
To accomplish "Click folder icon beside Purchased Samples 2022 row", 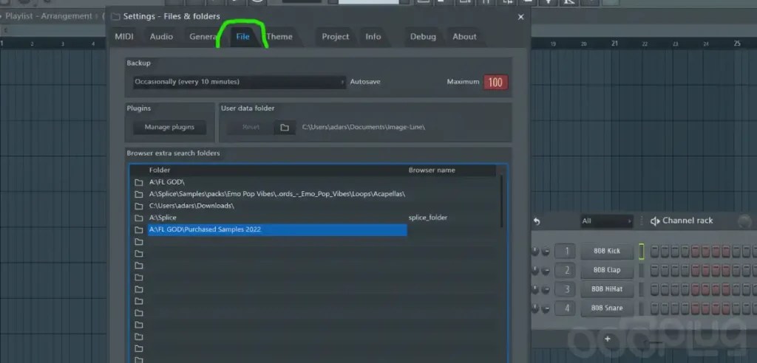I will coord(138,229).
